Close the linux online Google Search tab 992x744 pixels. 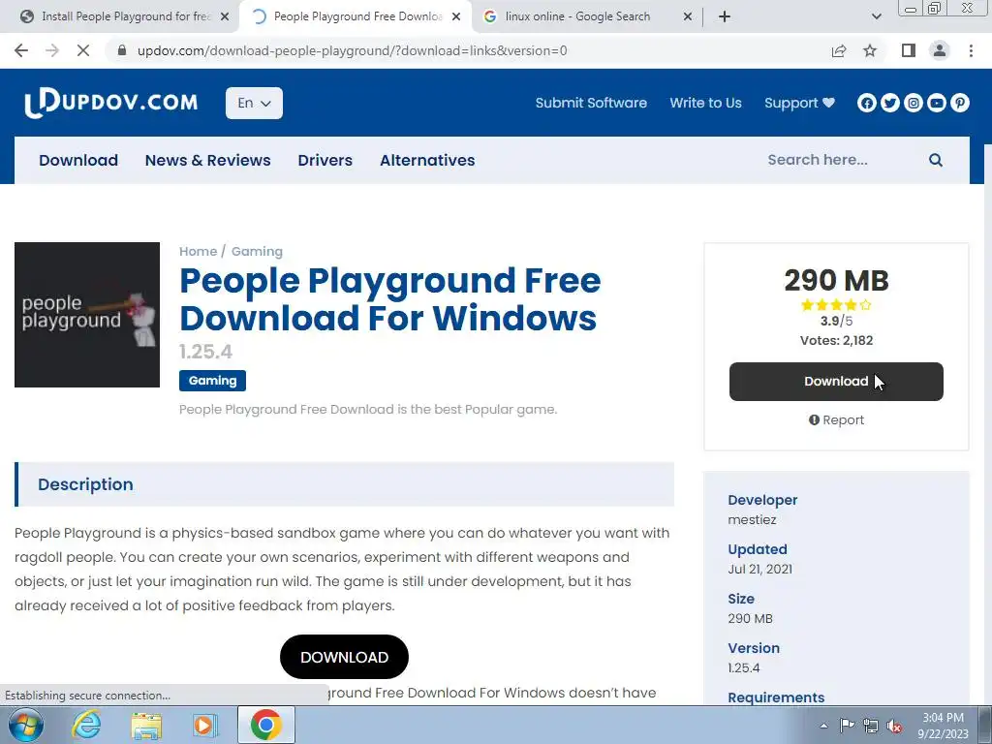coord(688,17)
